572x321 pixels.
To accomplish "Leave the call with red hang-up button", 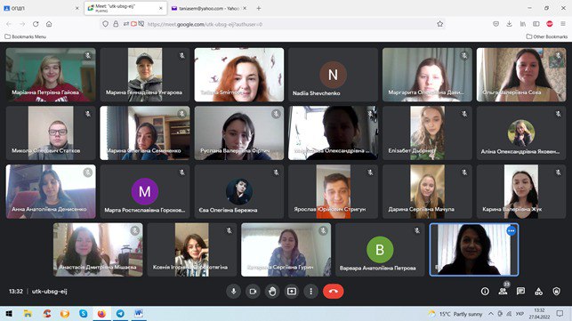I will [x=333, y=292].
